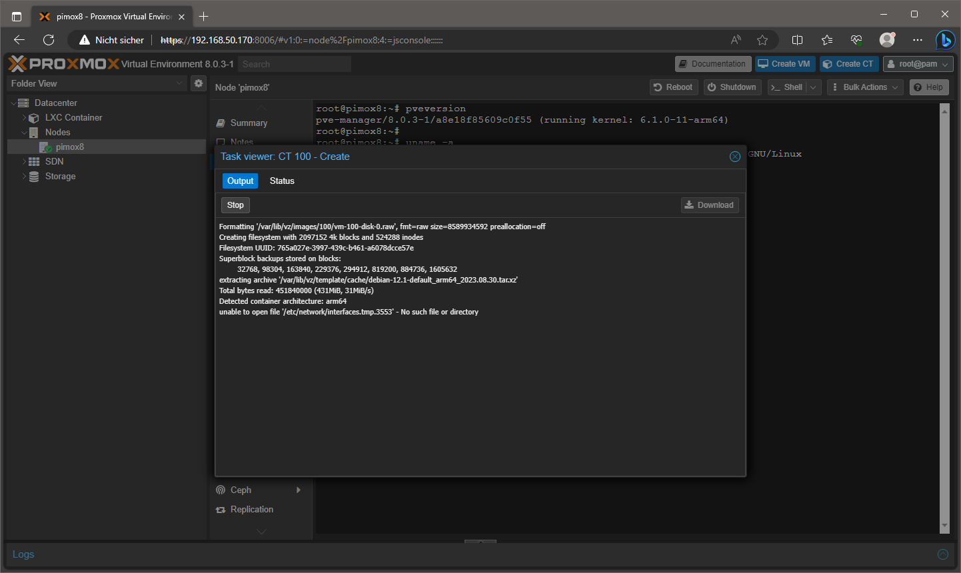
Task: Click the Nodes building icon
Action: (x=34, y=133)
